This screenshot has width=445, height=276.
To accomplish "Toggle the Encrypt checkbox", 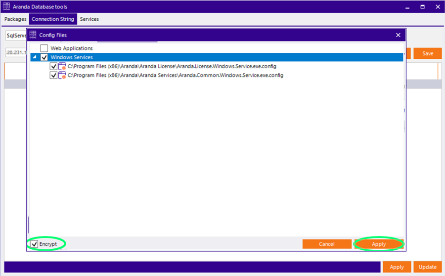I will [x=34, y=244].
